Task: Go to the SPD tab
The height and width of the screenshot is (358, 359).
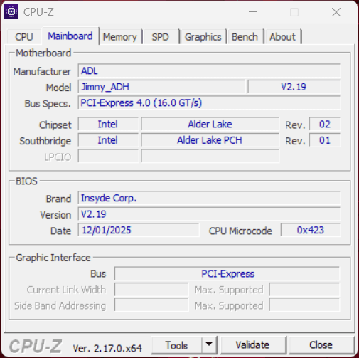Action: click(x=161, y=37)
